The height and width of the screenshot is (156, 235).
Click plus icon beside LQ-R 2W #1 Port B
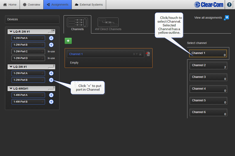(x=51, y=45)
